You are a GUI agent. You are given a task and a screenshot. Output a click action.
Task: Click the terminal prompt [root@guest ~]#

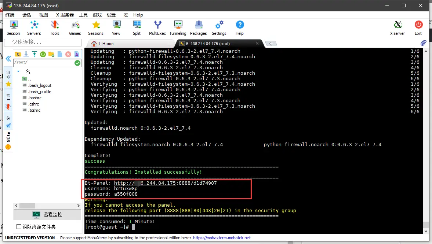pos(107,227)
